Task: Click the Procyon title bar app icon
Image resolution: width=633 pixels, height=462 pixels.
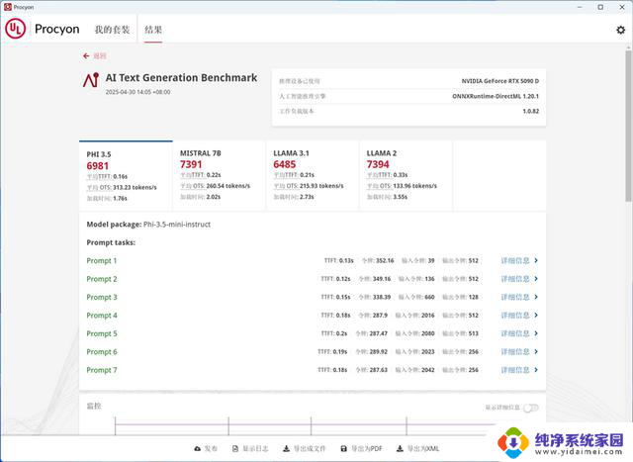Action: 7,7
